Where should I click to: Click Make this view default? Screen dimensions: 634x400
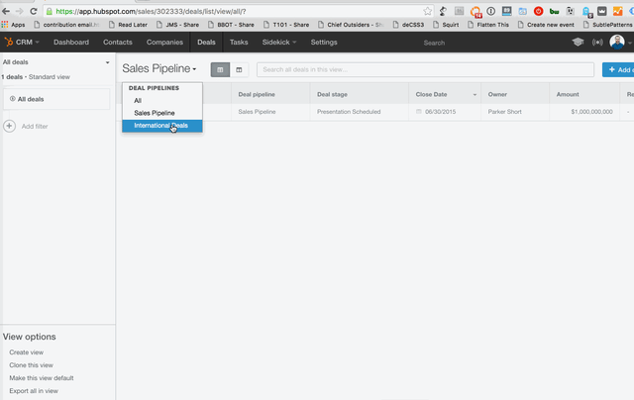click(x=42, y=378)
